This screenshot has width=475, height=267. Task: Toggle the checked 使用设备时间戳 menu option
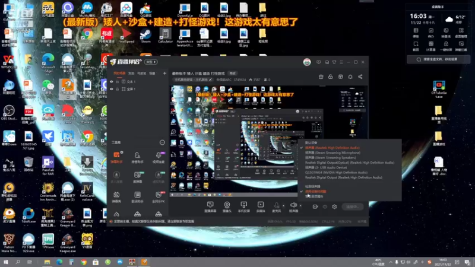click(x=316, y=191)
